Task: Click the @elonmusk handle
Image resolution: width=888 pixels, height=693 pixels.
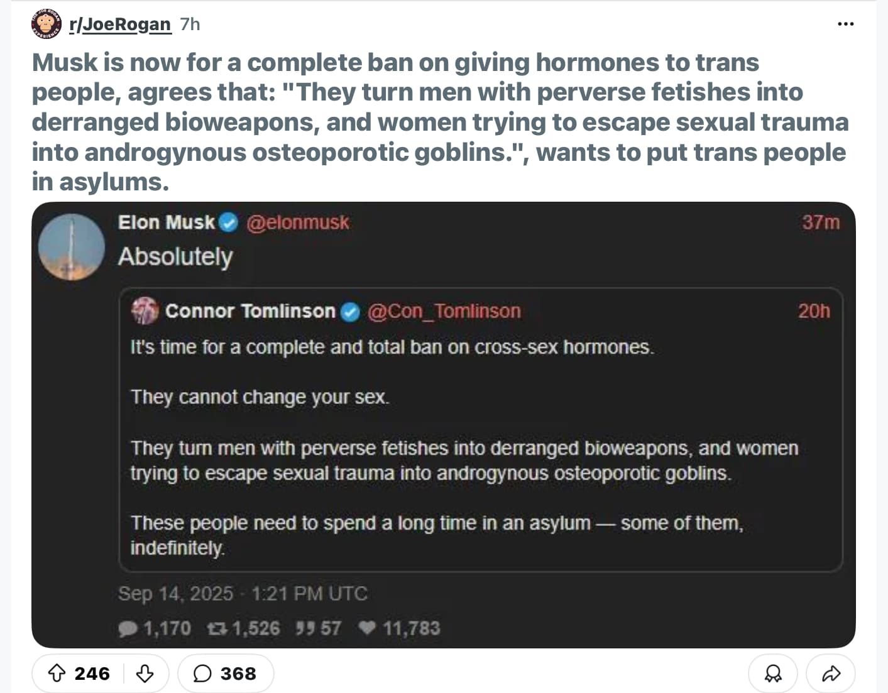Action: pyautogui.click(x=297, y=222)
